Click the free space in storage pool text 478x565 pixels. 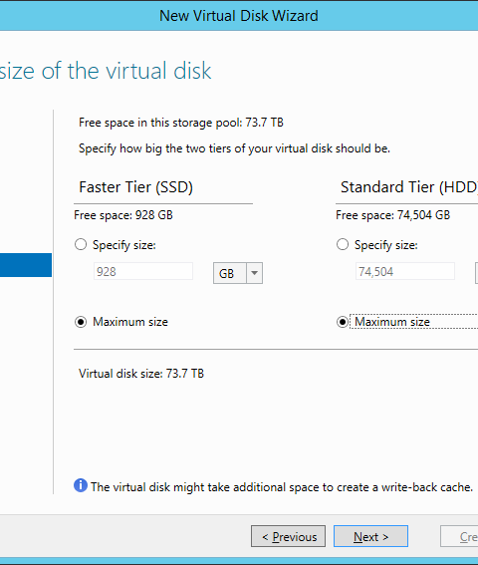tap(181, 123)
